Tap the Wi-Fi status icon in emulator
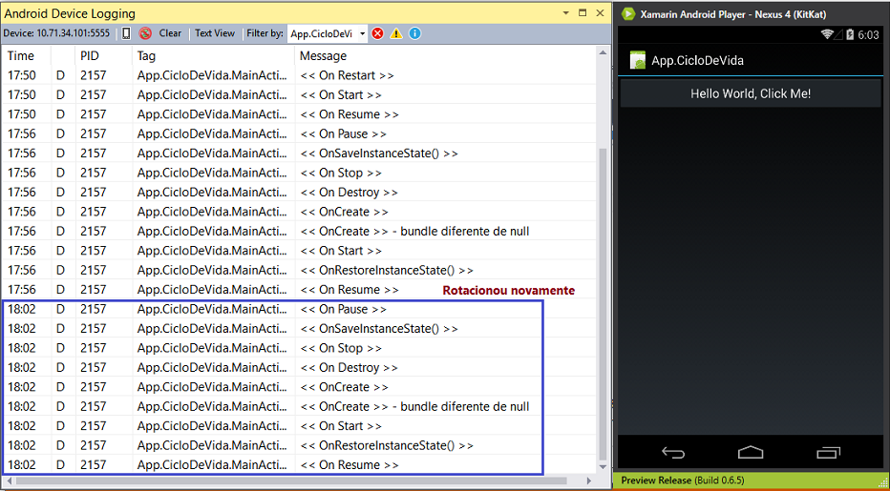 tap(828, 34)
